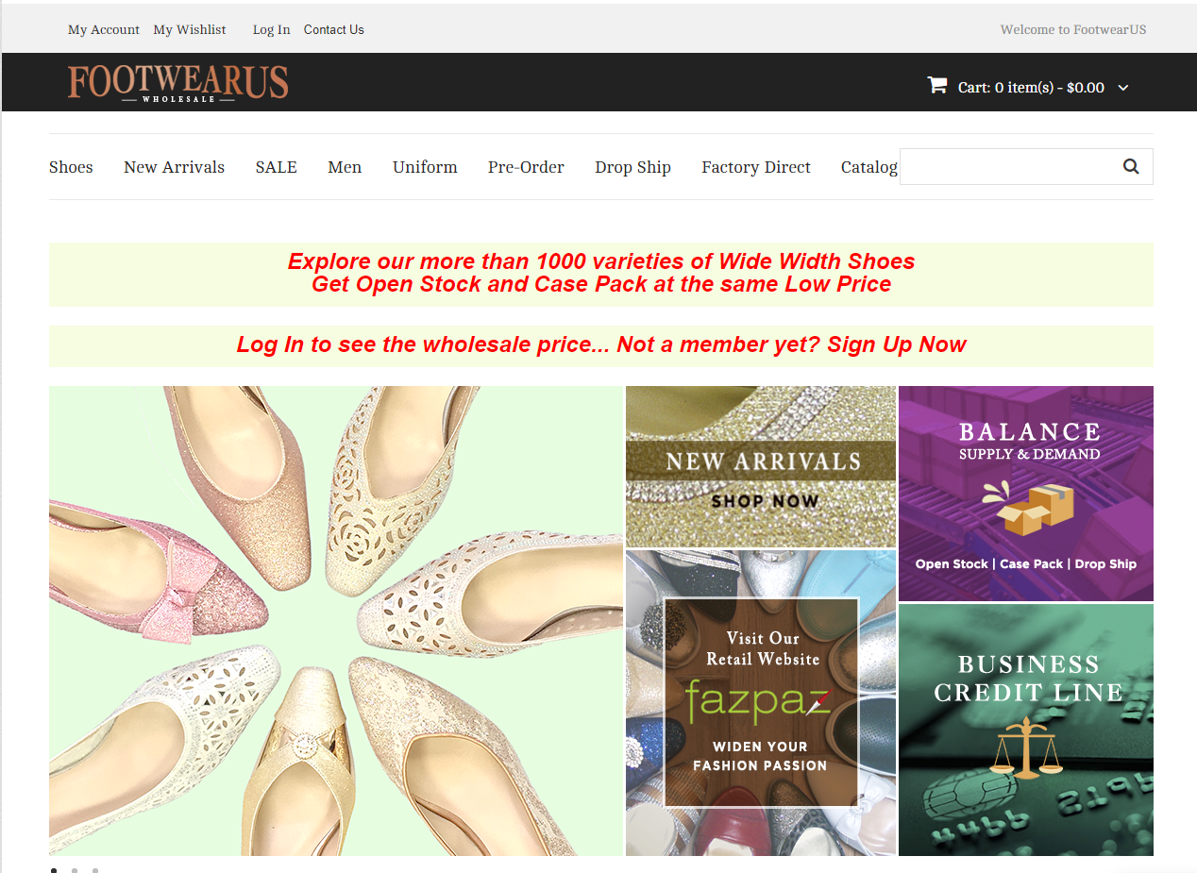
Task: Expand the cart dropdown chevron
Action: [x=1123, y=88]
